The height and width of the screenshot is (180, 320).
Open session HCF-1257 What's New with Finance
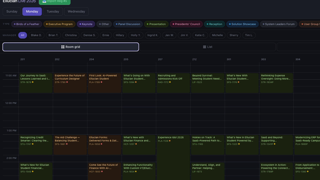139,145
